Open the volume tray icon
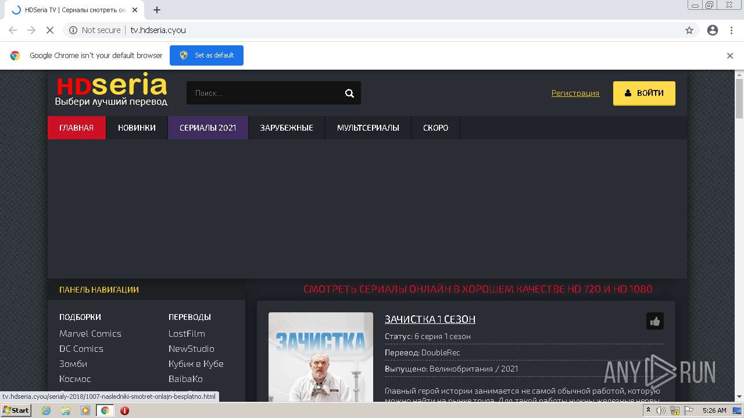Image resolution: width=744 pixels, height=418 pixels. 661,410
